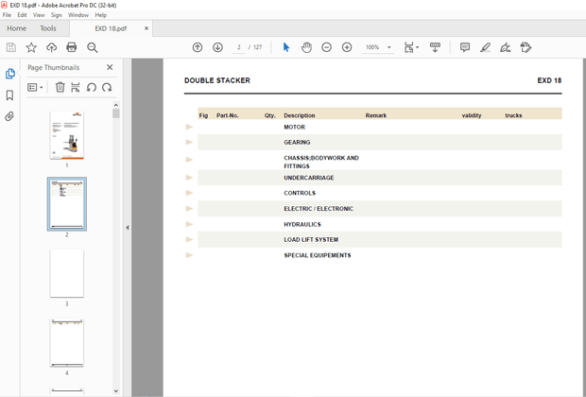Expand the LOAD LIFT SYSTEM arrow
This screenshot has width=586, height=397.
coord(189,240)
